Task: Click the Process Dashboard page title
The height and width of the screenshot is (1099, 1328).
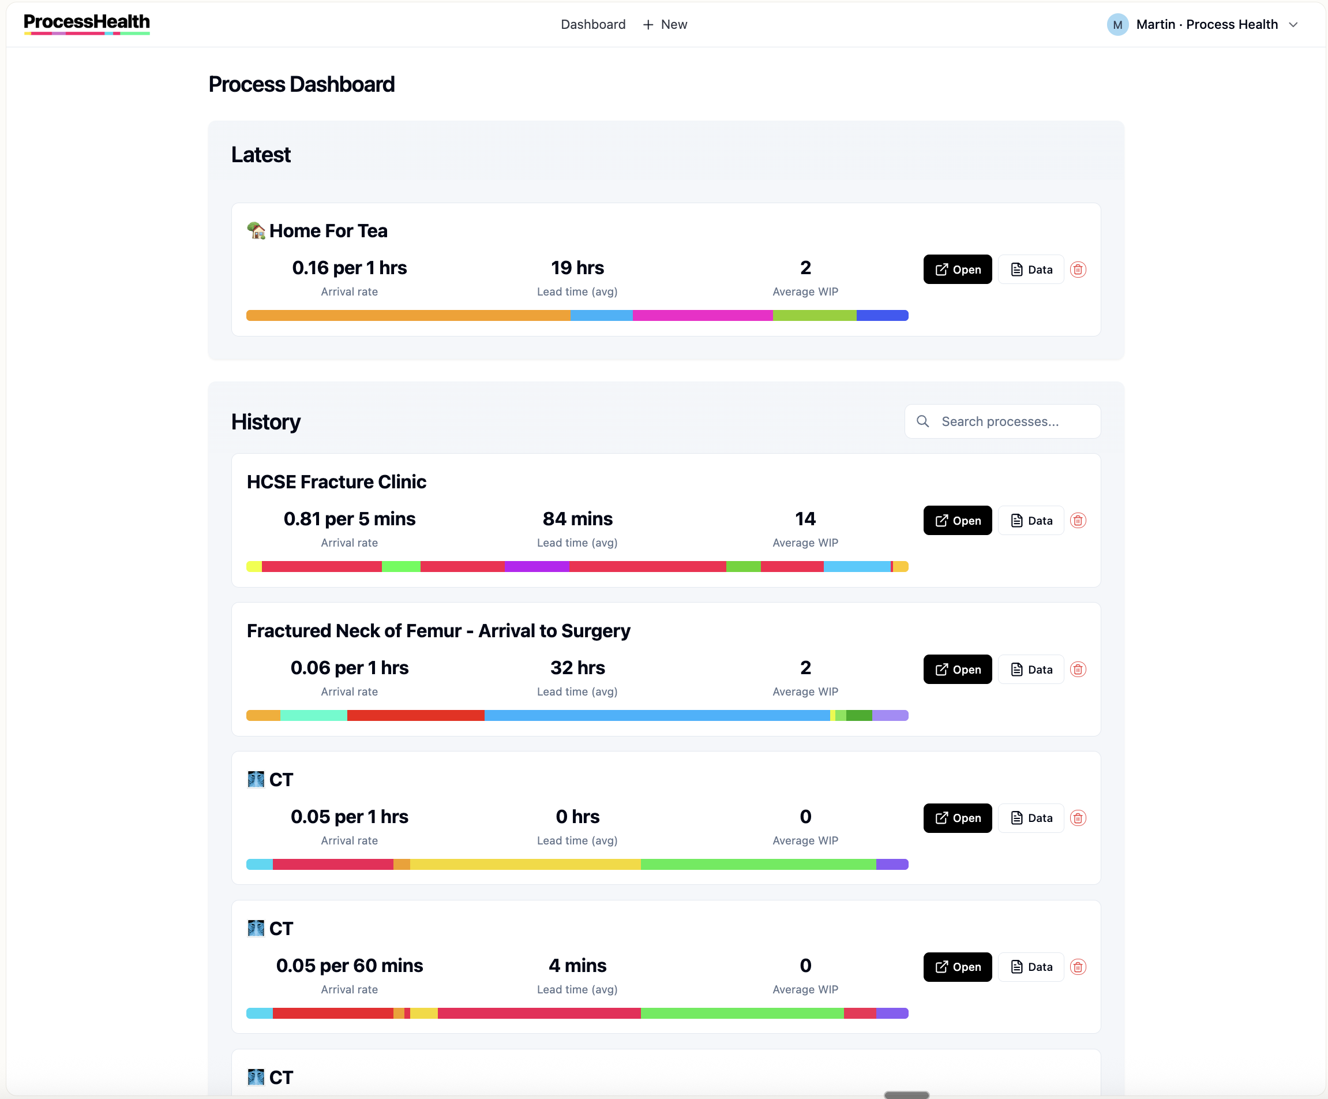Action: pyautogui.click(x=302, y=85)
